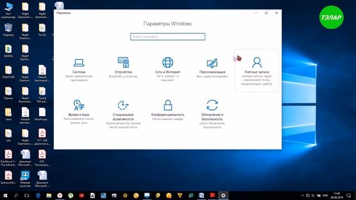356x200 pixels.
Task: Select the 677-200 диалогов PDF on desktop
Action: point(42,137)
